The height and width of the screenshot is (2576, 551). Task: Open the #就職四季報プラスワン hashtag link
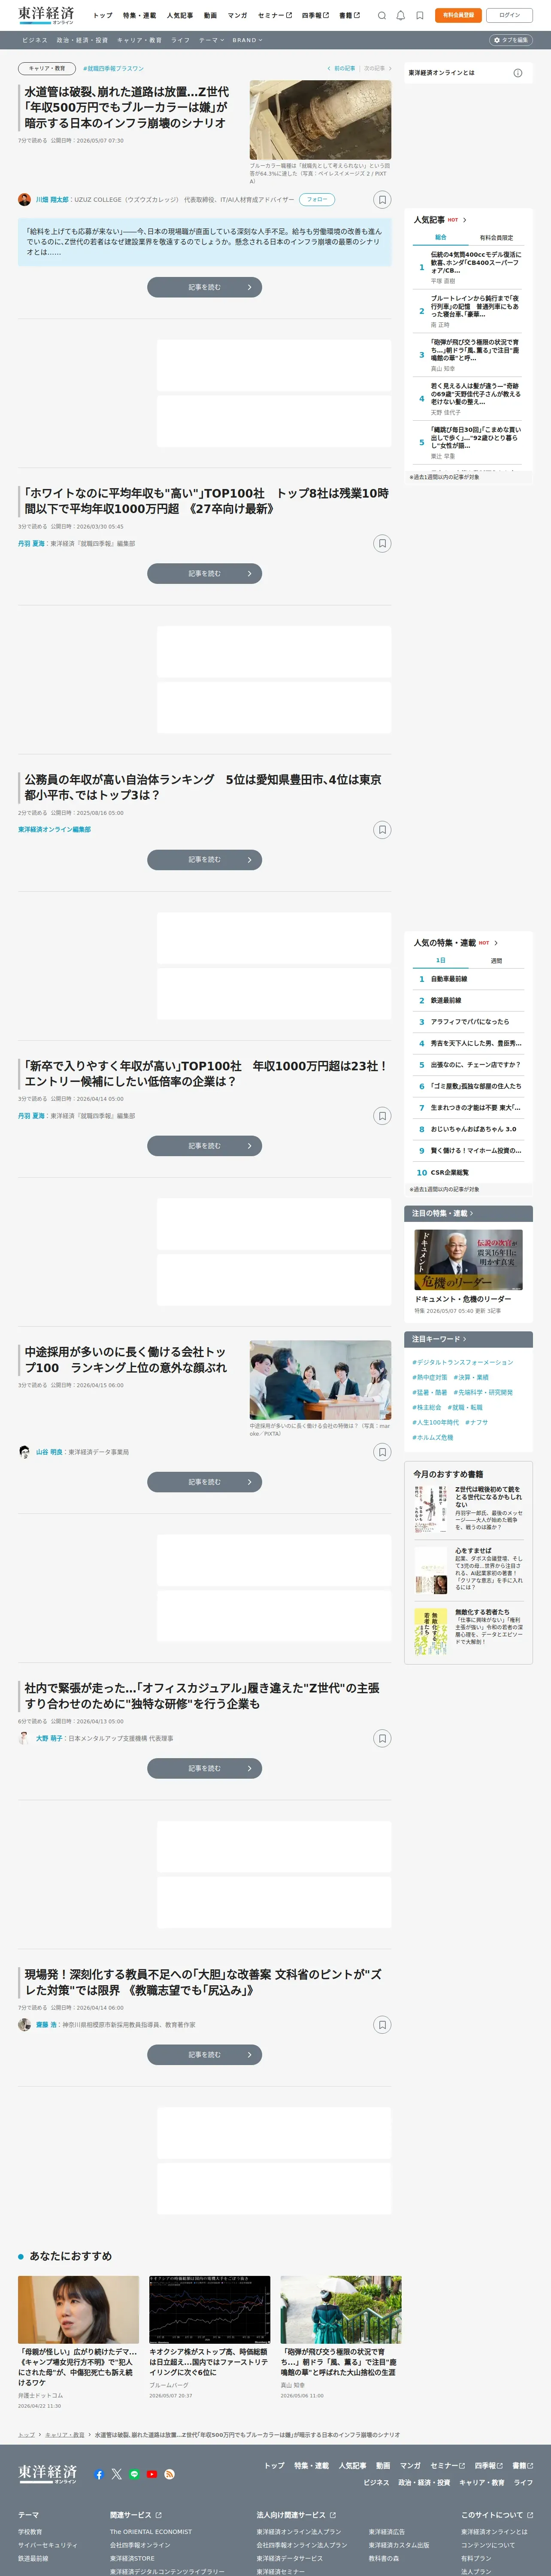[x=113, y=69]
